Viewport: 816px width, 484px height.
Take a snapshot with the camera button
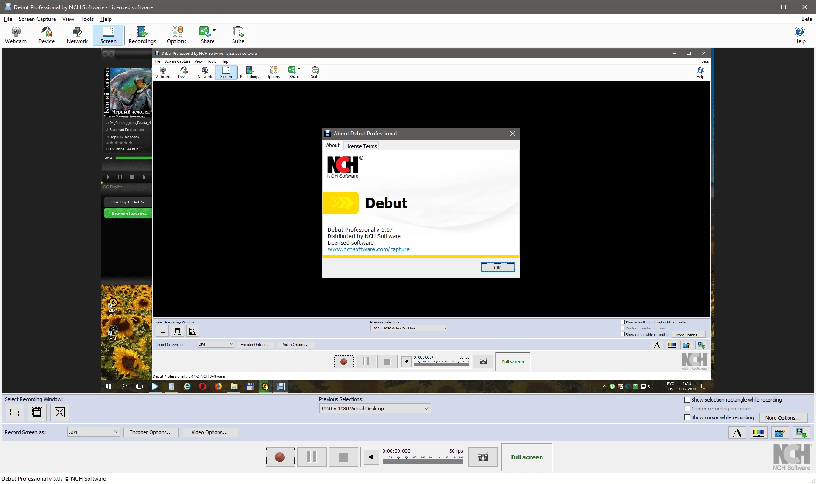[483, 457]
